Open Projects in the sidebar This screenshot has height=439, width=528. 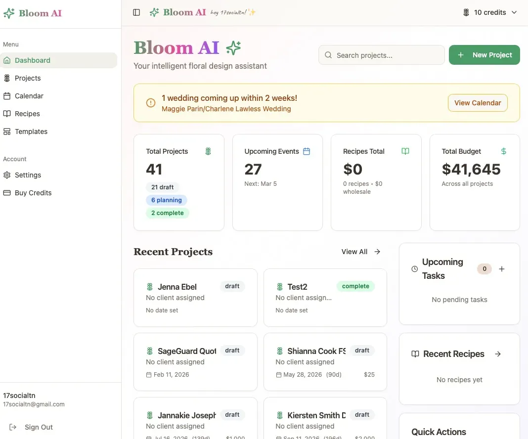click(59, 78)
